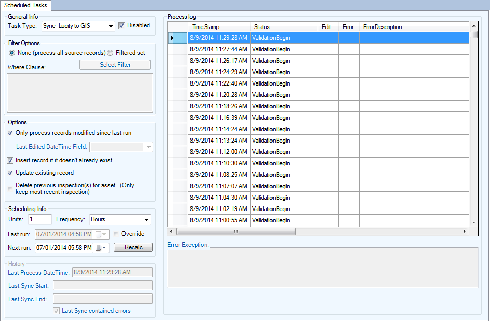This screenshot has height=322, width=490.
Task: Select the 8/9/2014 11:14:24 AM timestamp cell
Action: coord(219,129)
